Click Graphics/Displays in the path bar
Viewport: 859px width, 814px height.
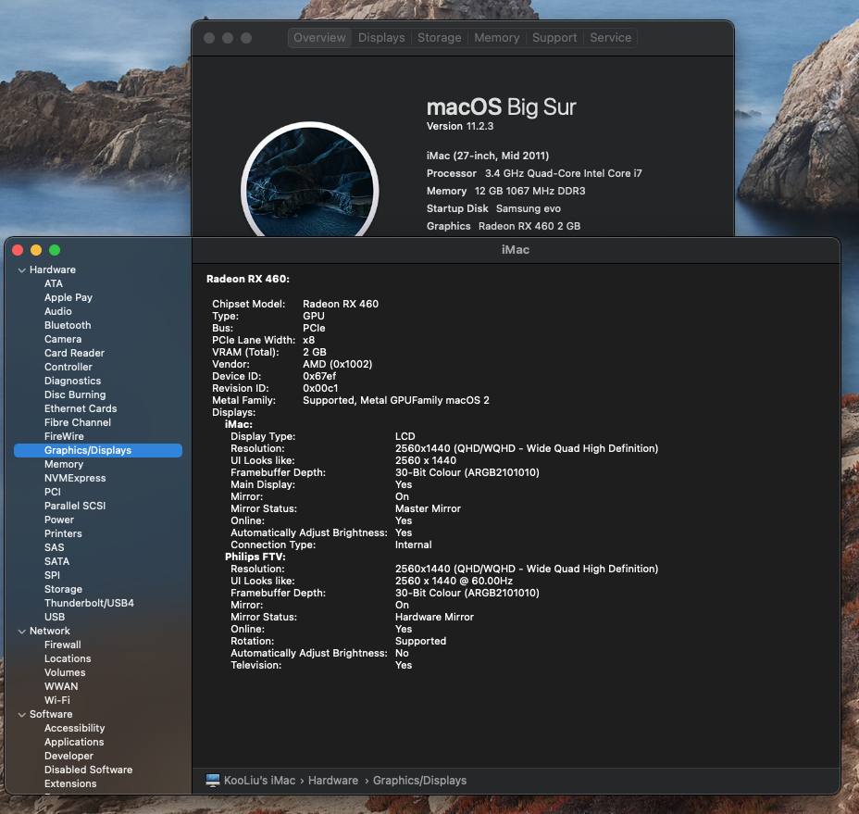tap(419, 781)
